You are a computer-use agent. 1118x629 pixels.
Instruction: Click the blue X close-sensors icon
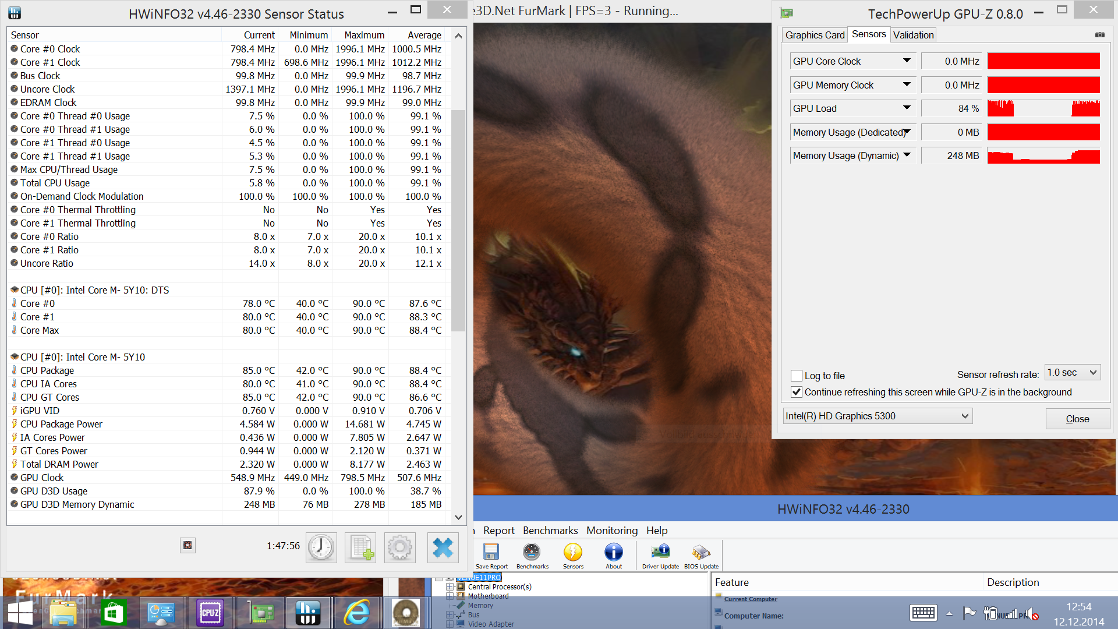(x=443, y=547)
